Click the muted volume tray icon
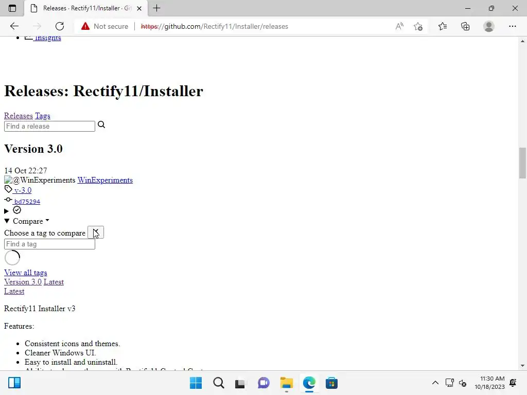 click(x=463, y=383)
